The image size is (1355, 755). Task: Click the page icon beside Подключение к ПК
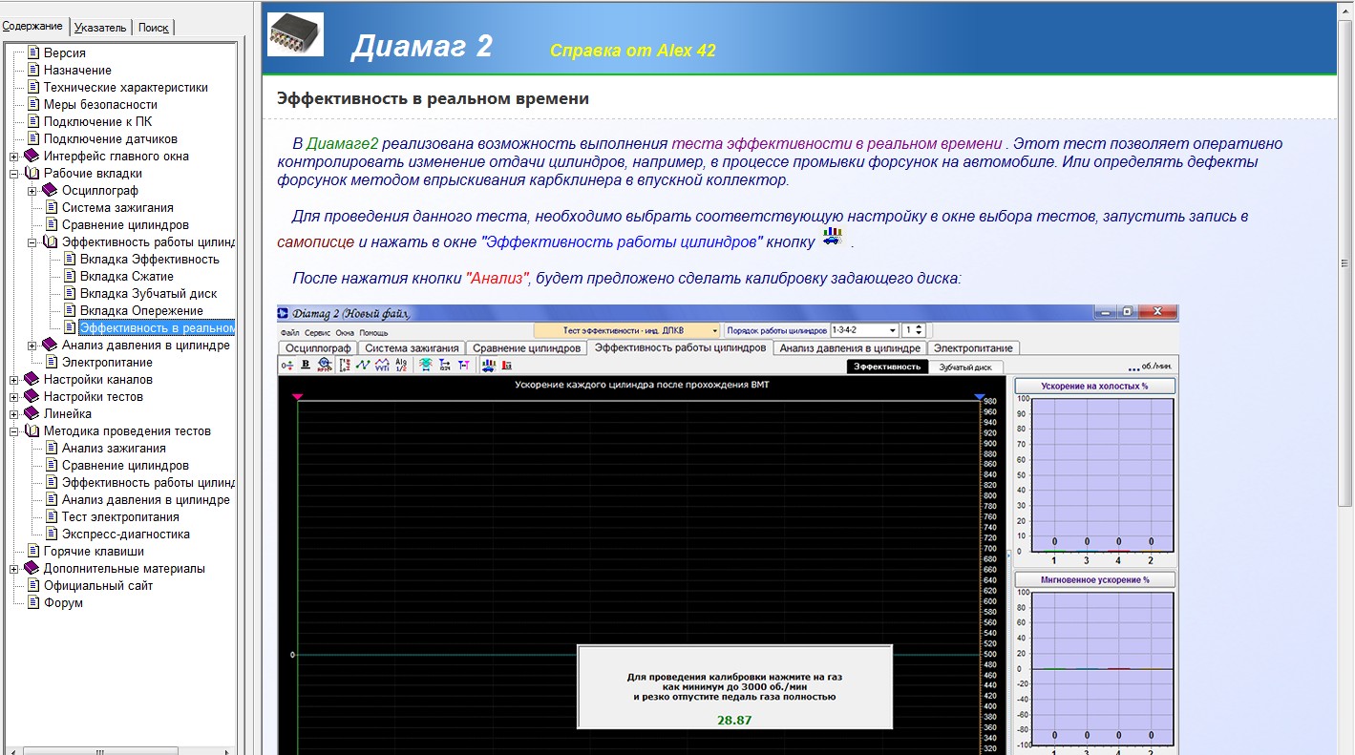pyautogui.click(x=33, y=122)
